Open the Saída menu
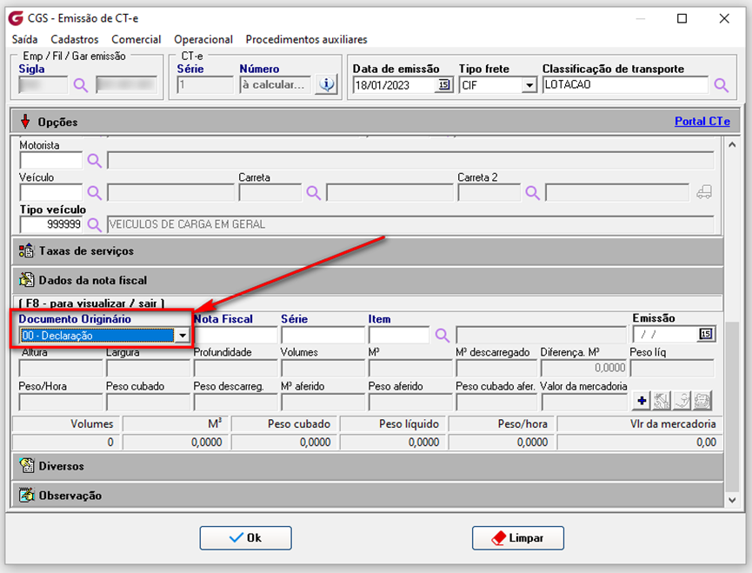Screen dimensions: 752x573 click(25, 39)
